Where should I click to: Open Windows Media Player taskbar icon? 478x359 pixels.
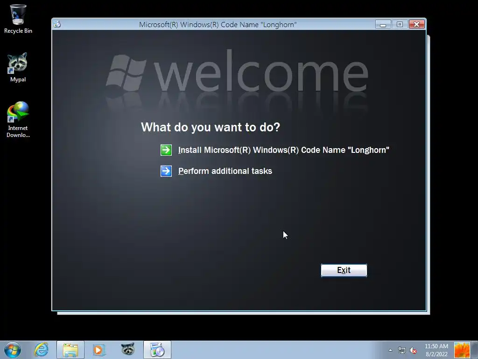[x=99, y=350]
